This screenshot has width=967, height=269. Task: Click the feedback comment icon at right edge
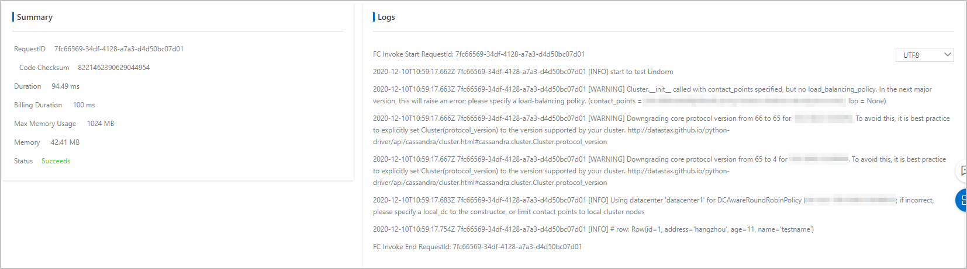pyautogui.click(x=962, y=171)
